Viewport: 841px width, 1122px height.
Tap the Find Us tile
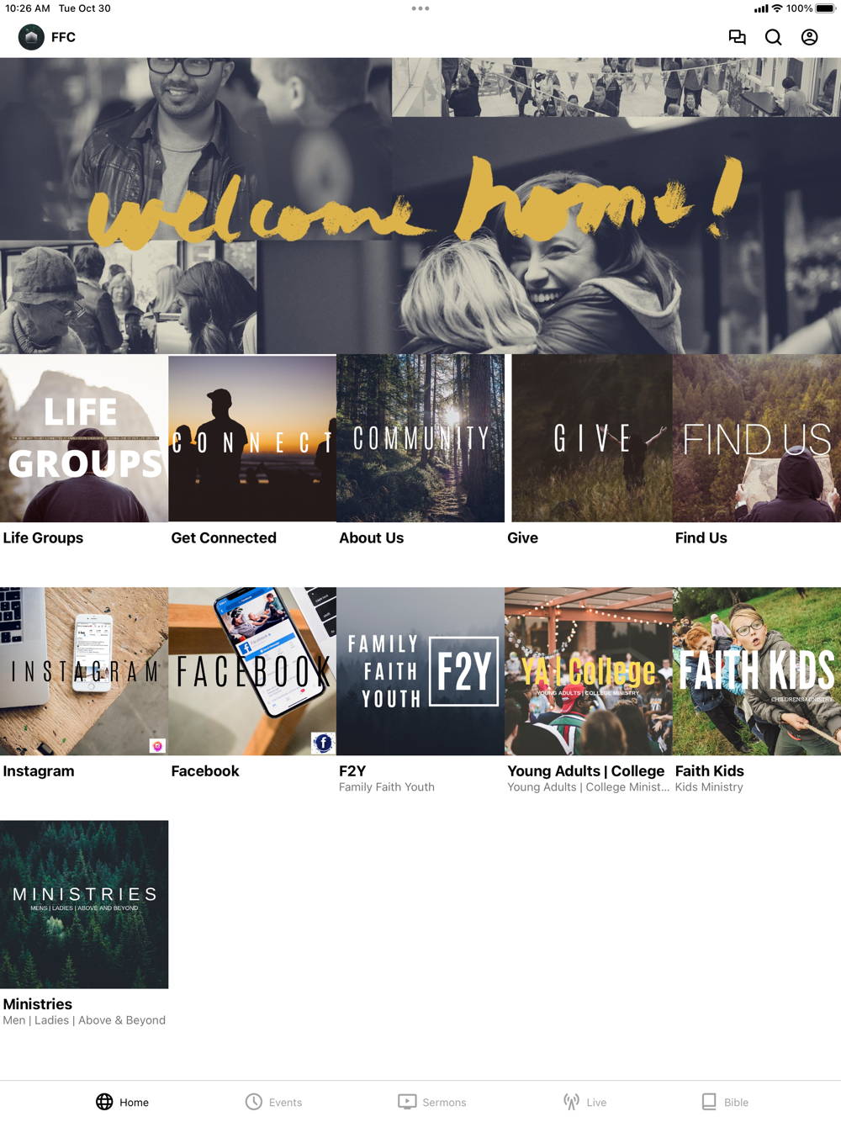point(757,438)
